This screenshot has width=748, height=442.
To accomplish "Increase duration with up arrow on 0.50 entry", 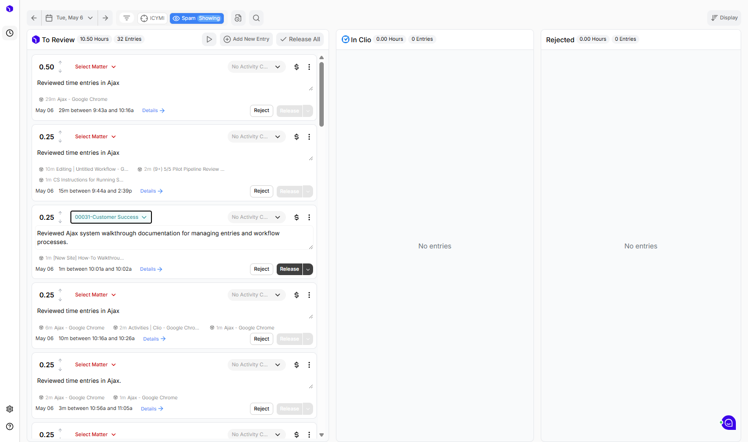I will [60, 63].
